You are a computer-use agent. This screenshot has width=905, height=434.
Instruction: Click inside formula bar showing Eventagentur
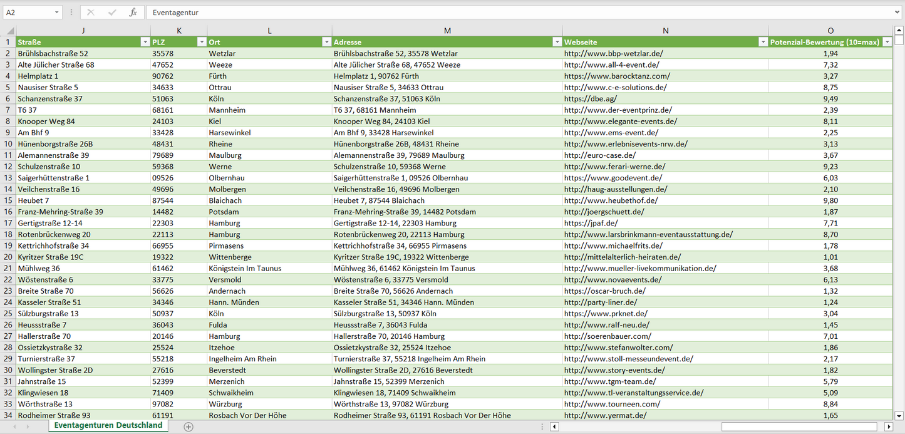point(501,13)
